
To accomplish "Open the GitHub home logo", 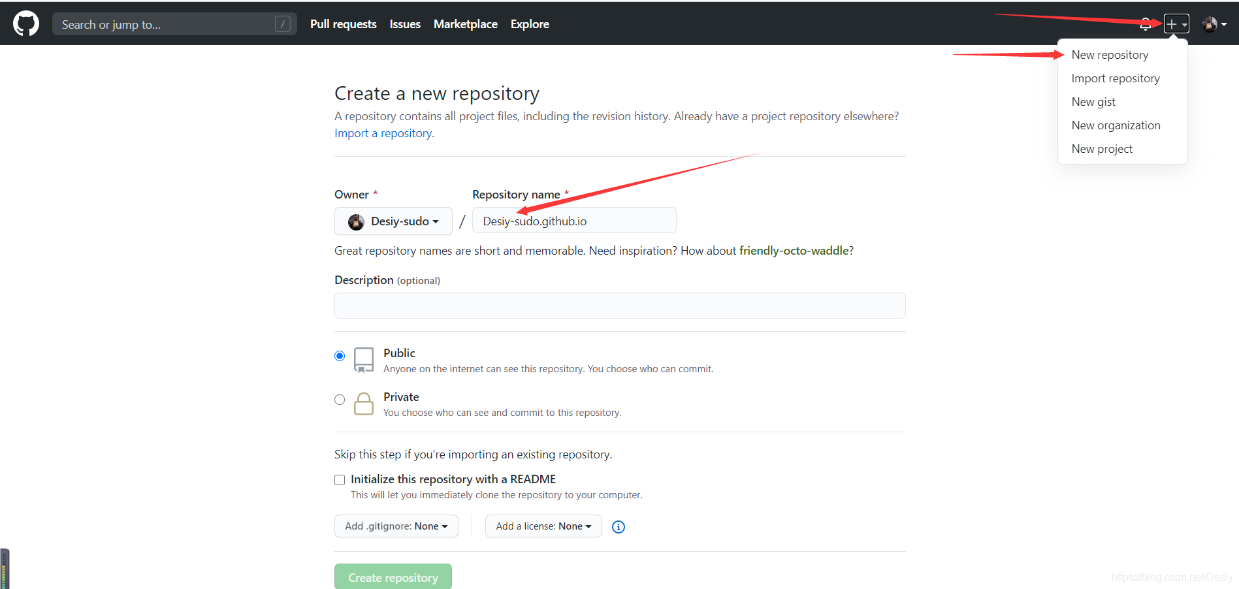I will click(x=26, y=24).
